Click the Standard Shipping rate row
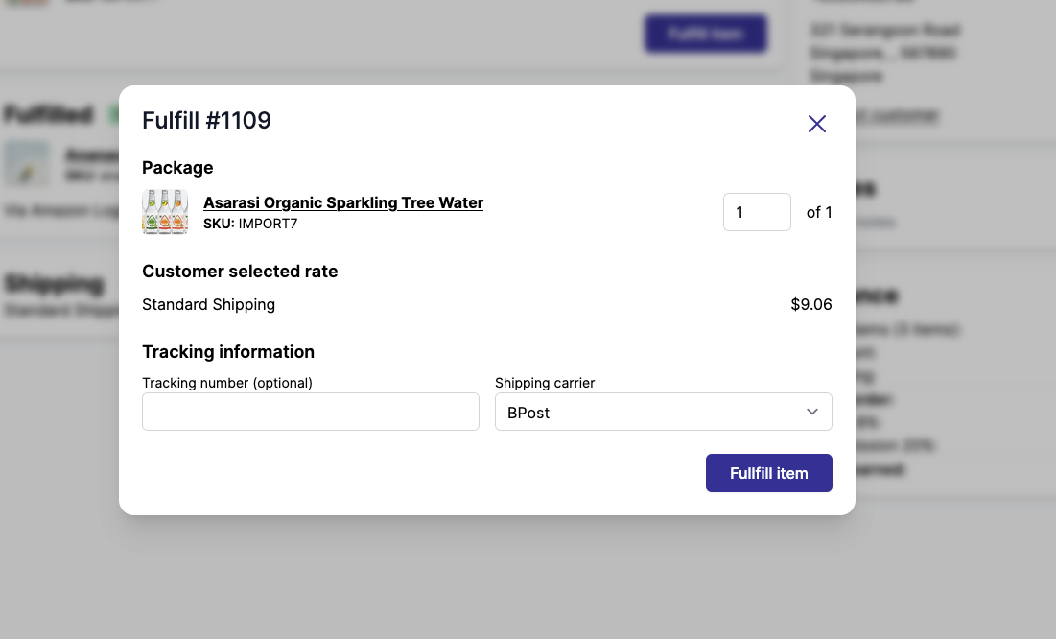Viewport: 1056px width, 639px height. coord(208,304)
